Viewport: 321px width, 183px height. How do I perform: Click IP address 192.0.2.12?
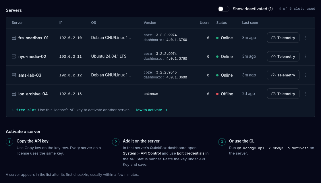[x=70, y=75]
